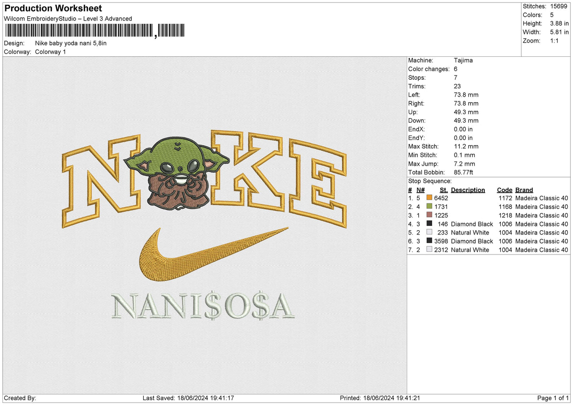Click the "Brand" column header
The image size is (573, 405).
click(524, 190)
